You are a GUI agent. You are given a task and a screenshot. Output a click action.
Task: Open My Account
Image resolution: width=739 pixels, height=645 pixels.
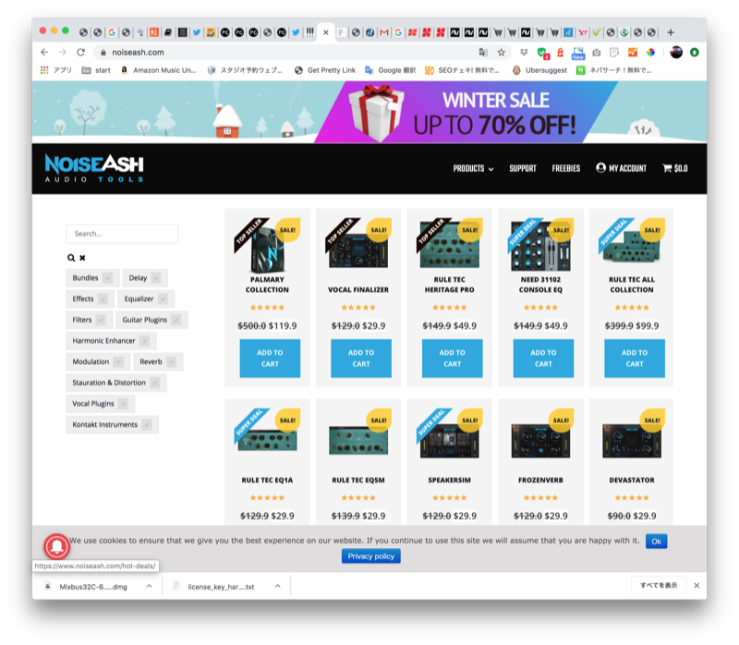click(x=621, y=168)
